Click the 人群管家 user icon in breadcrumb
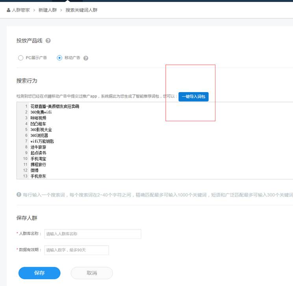The height and width of the screenshot is (286, 293). [x=8, y=10]
